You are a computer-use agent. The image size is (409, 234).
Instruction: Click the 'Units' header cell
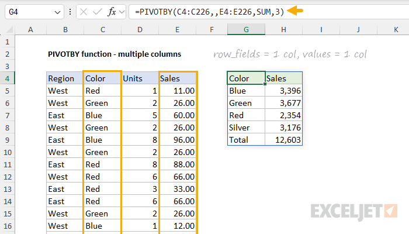(x=140, y=78)
